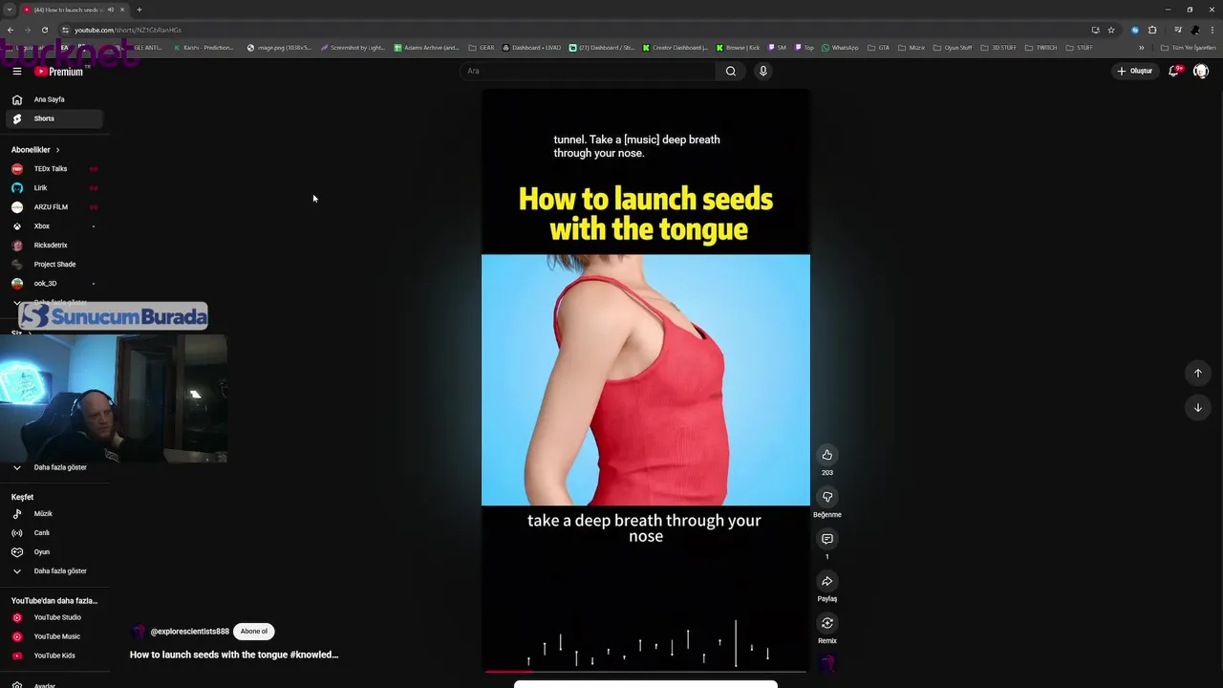1223x688 pixels.
Task: Open Chrome extensions puzzle icon
Action: click(x=1152, y=30)
